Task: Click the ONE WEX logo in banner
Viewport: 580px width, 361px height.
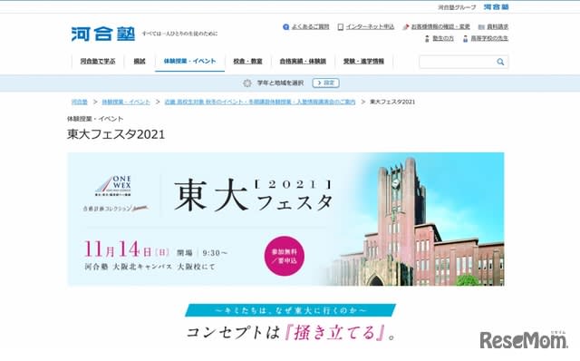Action: click(x=112, y=186)
